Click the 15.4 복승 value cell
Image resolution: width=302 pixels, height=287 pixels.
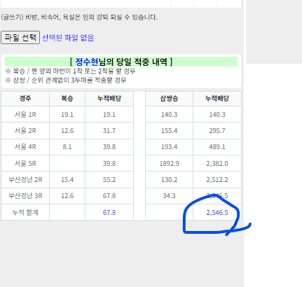[x=67, y=180]
